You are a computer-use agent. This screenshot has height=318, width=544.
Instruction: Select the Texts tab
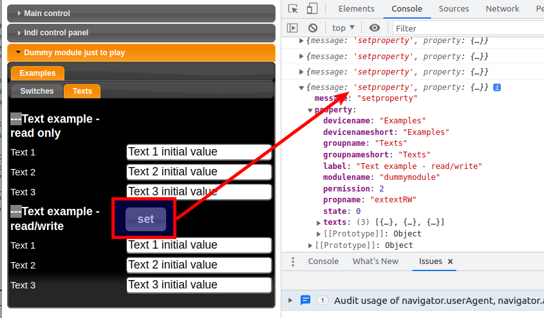click(x=82, y=91)
